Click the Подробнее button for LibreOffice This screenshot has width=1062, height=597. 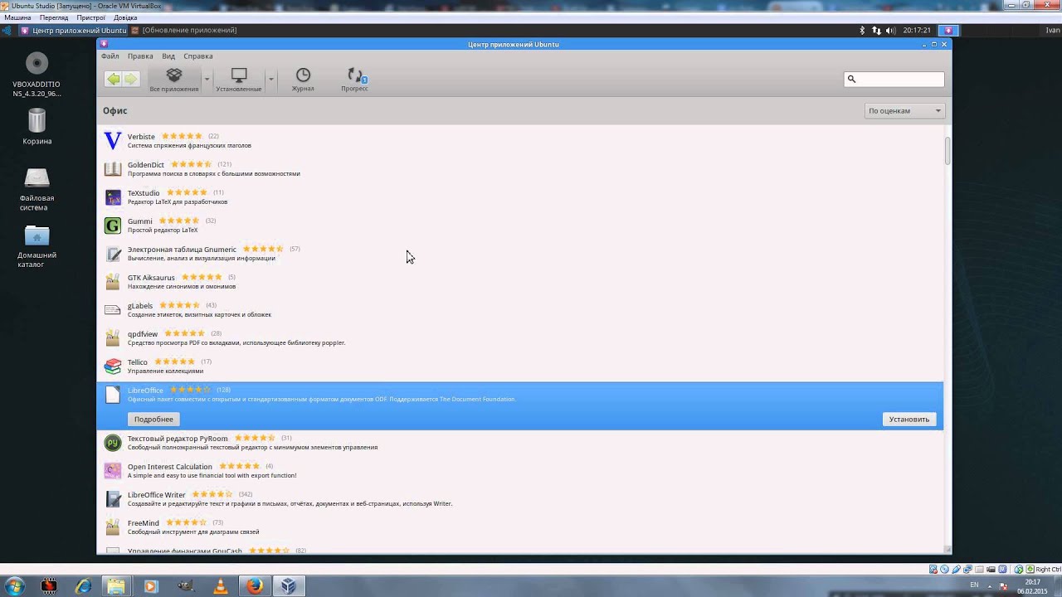click(x=153, y=420)
